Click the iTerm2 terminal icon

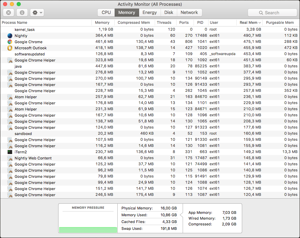click(x=10, y=152)
